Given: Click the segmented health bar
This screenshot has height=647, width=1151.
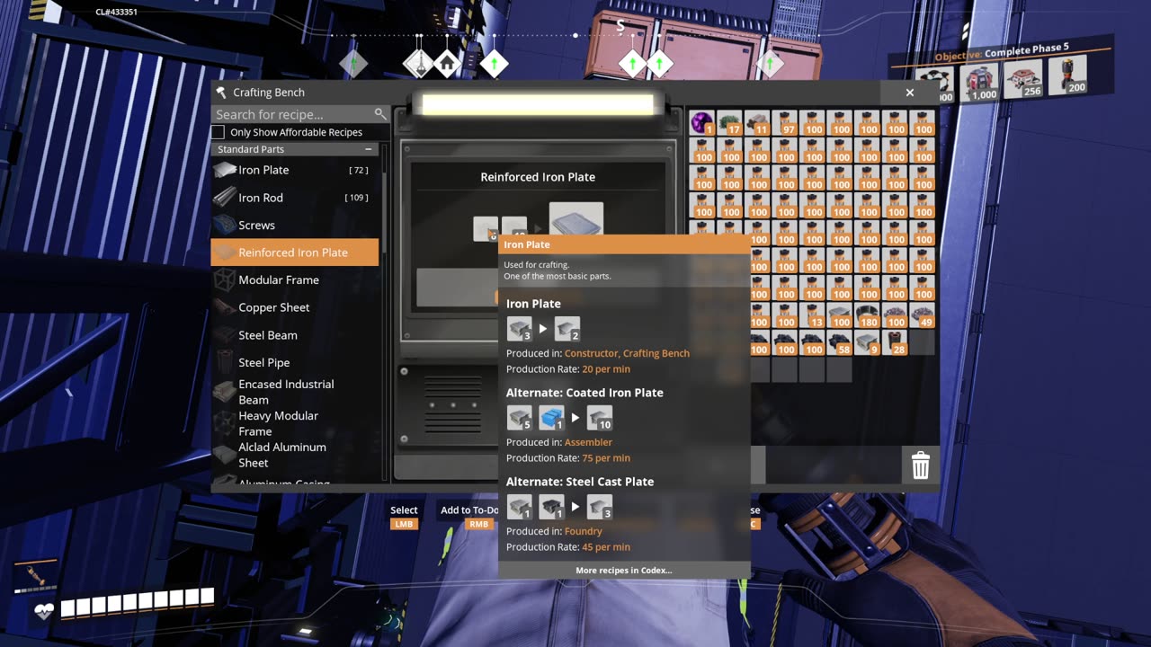Looking at the screenshot, I should pos(138,602).
